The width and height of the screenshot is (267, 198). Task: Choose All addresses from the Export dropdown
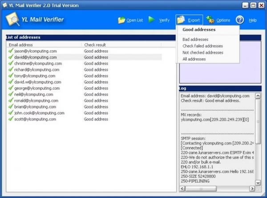click(x=194, y=59)
